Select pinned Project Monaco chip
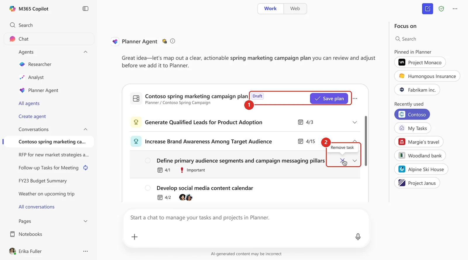 point(420,63)
